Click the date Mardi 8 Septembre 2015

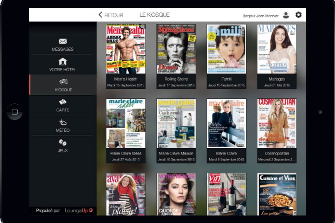click(x=226, y=160)
